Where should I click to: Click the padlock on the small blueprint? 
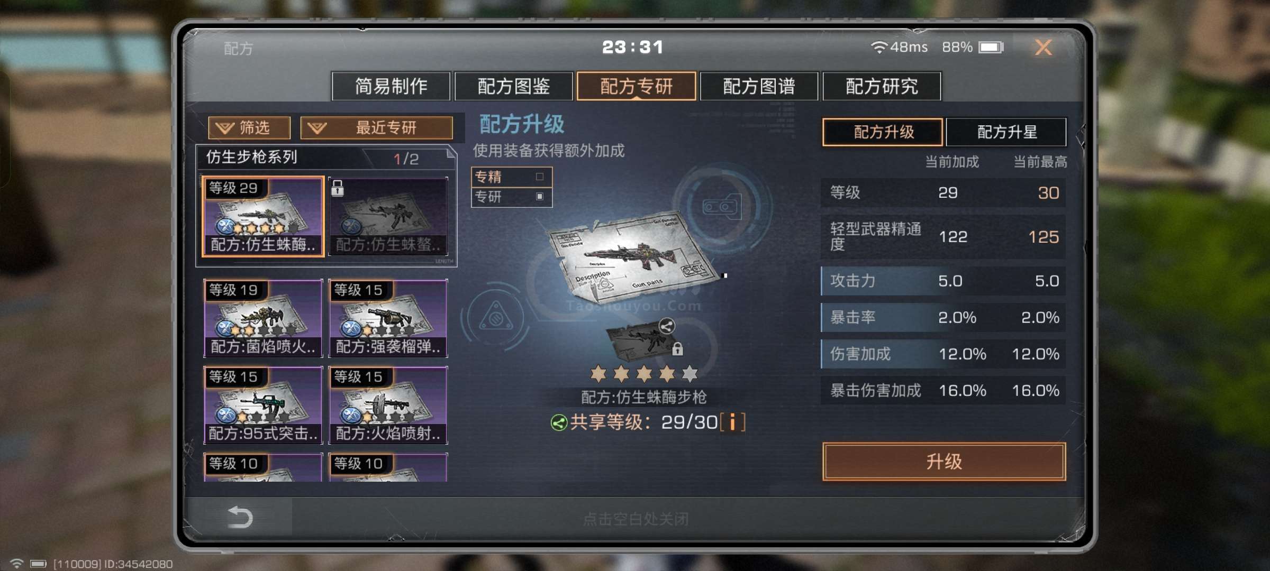pos(677,349)
